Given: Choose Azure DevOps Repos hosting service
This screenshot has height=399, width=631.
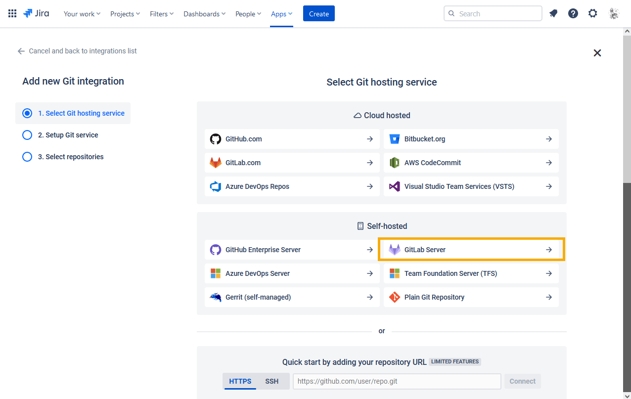Looking at the screenshot, I should [292, 186].
